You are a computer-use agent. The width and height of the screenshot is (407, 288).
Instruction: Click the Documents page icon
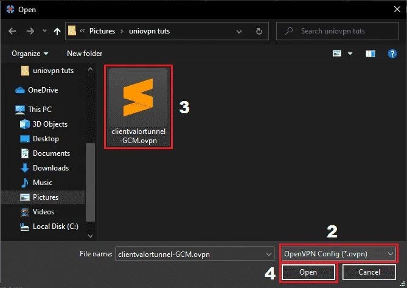25,153
